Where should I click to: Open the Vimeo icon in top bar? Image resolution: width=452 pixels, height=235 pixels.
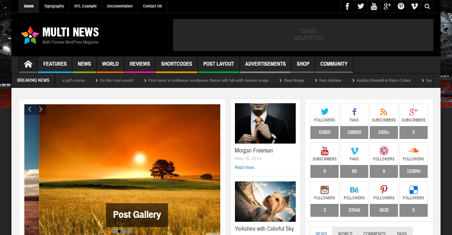coord(414,6)
